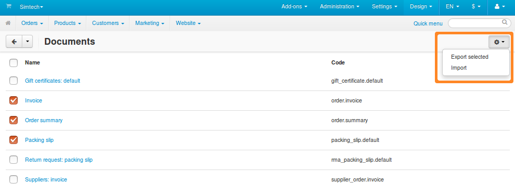Click the Code column header

coord(338,63)
